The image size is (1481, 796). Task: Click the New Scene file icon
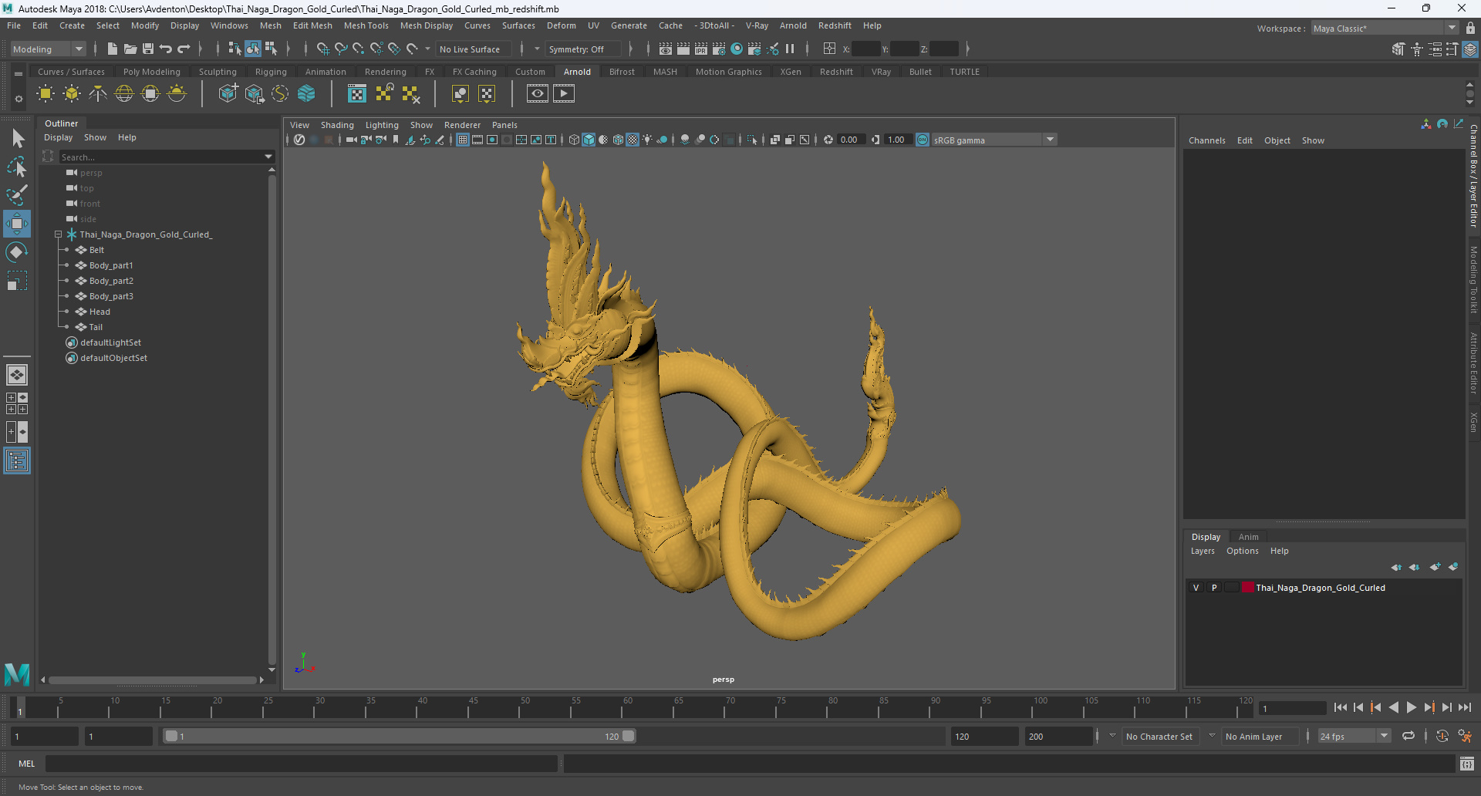pos(113,49)
